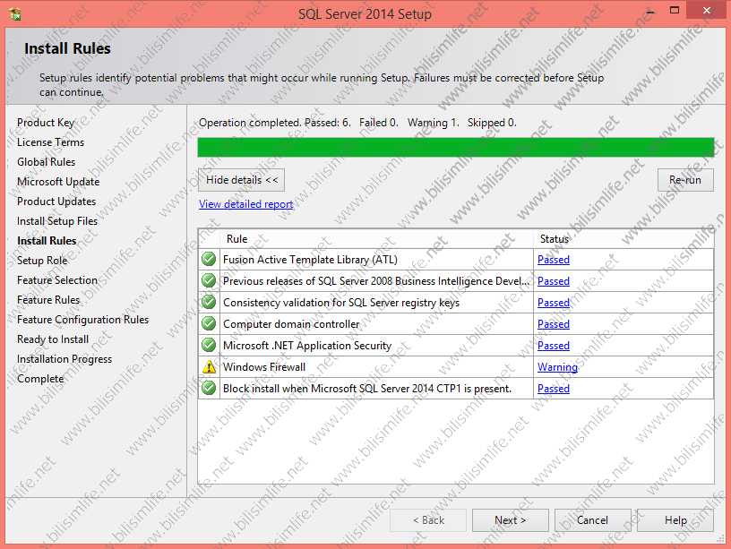Image resolution: width=731 pixels, height=549 pixels.
Task: Open Passed link for Block install CTP1 rule
Action: tap(554, 388)
